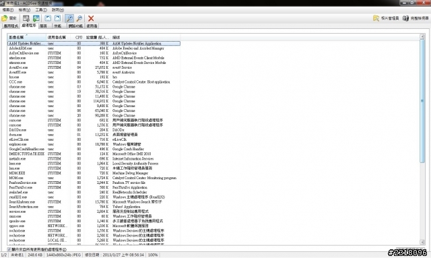
Task: Select the lsass.exe process row
Action: 94,164
